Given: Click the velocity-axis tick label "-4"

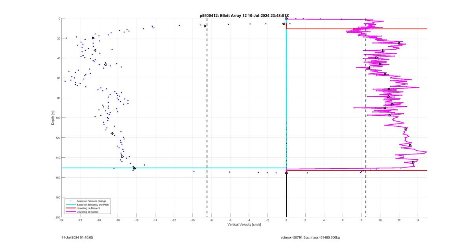Looking at the screenshot, I should 249,221.
